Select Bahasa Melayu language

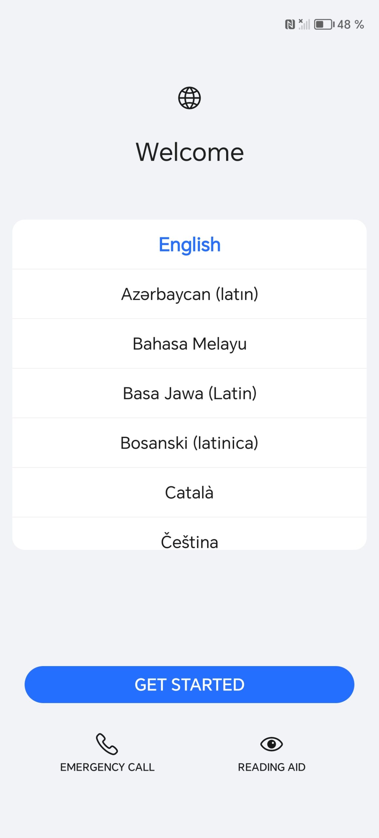coord(189,344)
